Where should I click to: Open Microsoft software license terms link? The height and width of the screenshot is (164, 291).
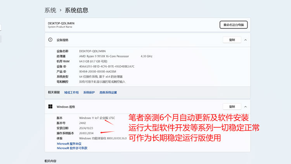(x=72, y=148)
